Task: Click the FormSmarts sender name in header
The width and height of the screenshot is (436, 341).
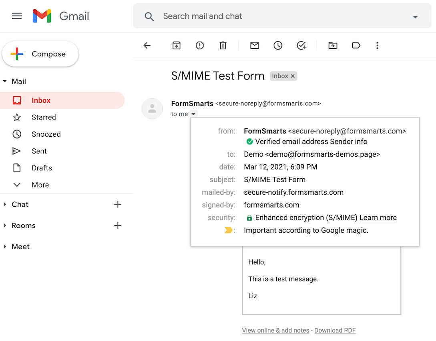Action: pos(192,104)
